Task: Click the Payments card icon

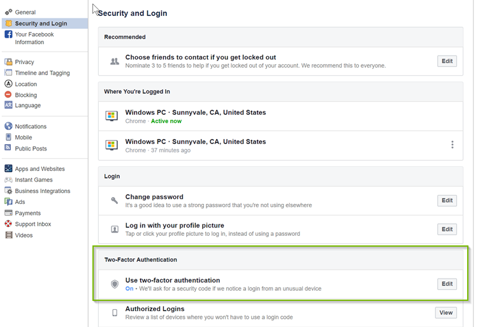Action: [x=8, y=213]
